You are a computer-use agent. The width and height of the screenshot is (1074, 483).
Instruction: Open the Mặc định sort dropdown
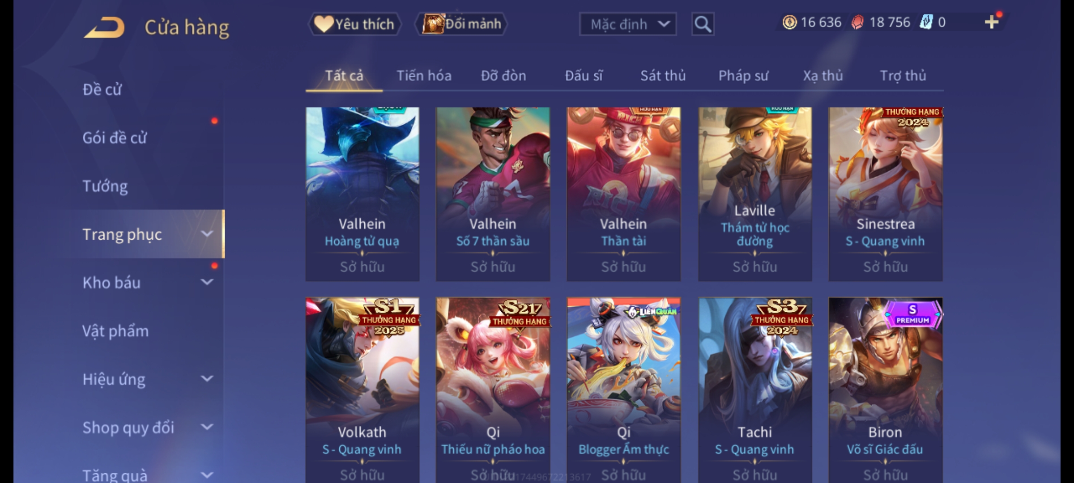627,24
